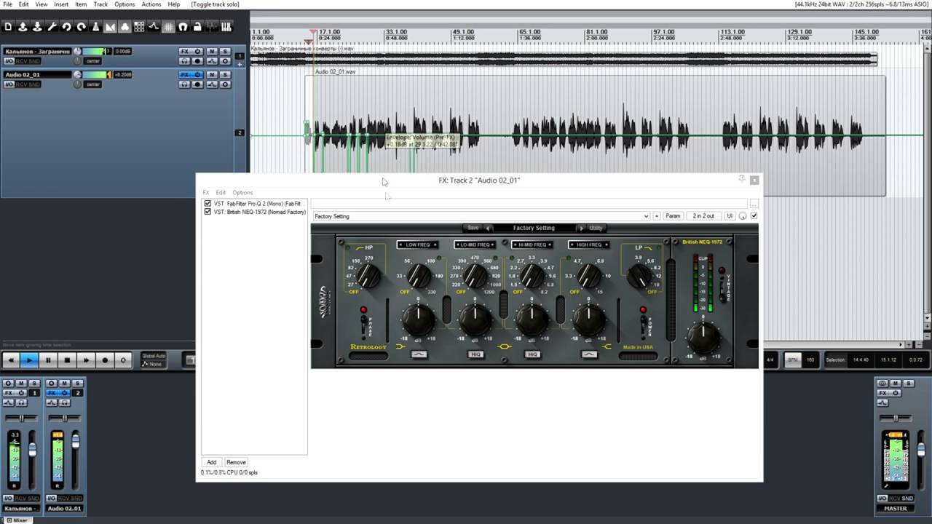
Task: Click the Play button in transport
Action: click(29, 360)
